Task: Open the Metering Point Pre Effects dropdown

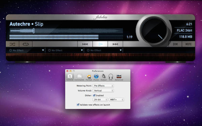Action: click(x=103, y=86)
